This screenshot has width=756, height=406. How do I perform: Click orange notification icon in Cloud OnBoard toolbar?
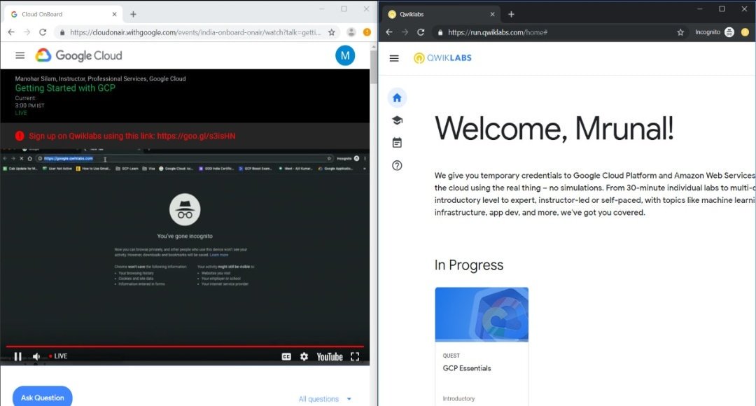pyautogui.click(x=367, y=32)
